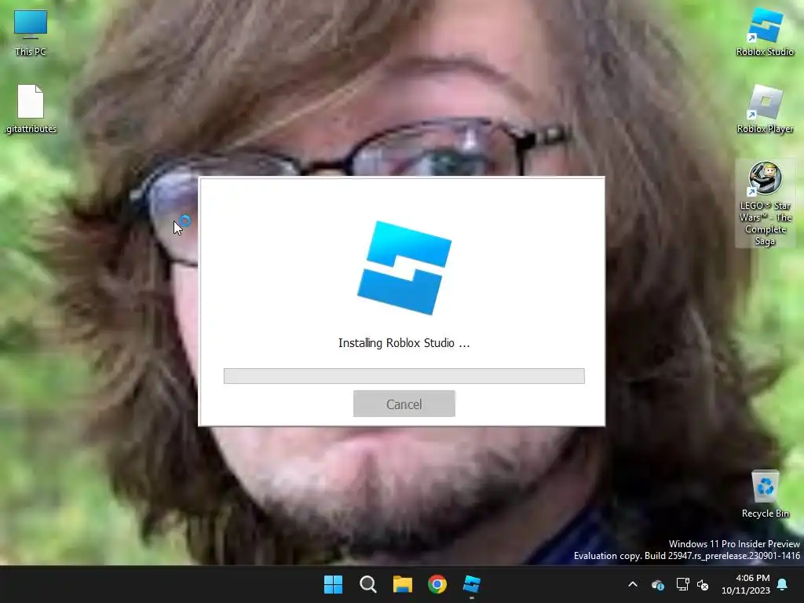Open the network status tray icon
This screenshot has width=804, height=603.
click(682, 584)
